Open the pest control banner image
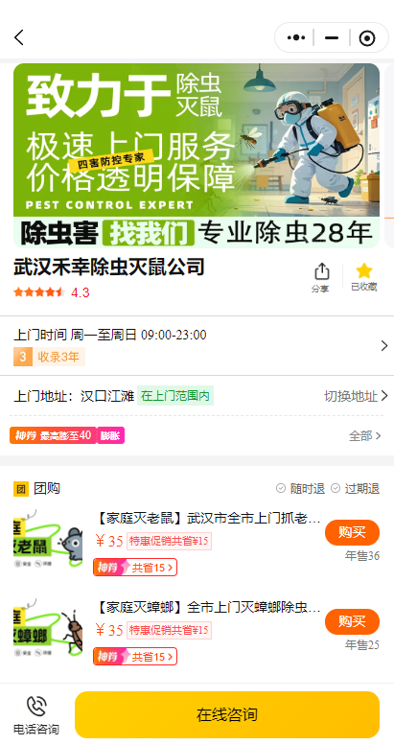This screenshot has width=394, height=745. [197, 155]
